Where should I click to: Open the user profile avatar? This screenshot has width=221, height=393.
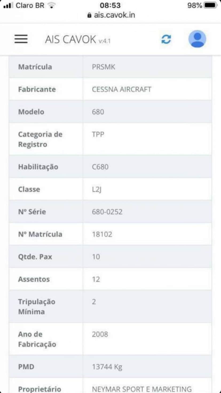point(197,39)
